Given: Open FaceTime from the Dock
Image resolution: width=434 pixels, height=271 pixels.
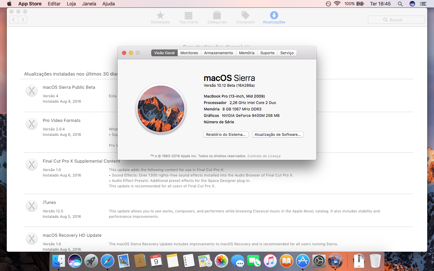Looking at the screenshot, I should pyautogui.click(x=254, y=261).
